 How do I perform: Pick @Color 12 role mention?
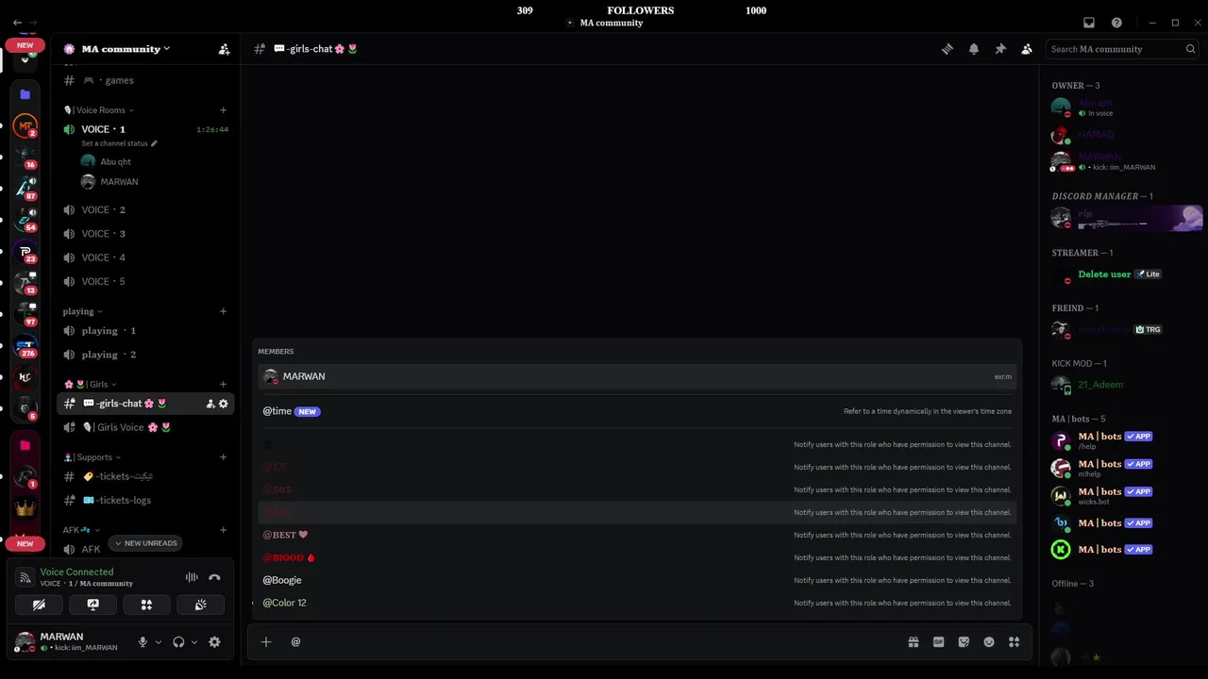coord(637,603)
